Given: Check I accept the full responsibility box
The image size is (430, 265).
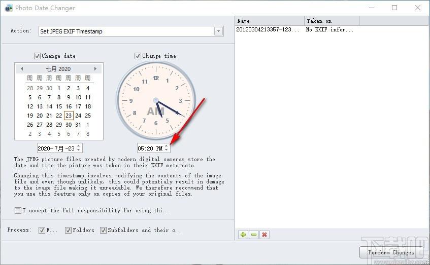Looking at the screenshot, I should [18, 210].
